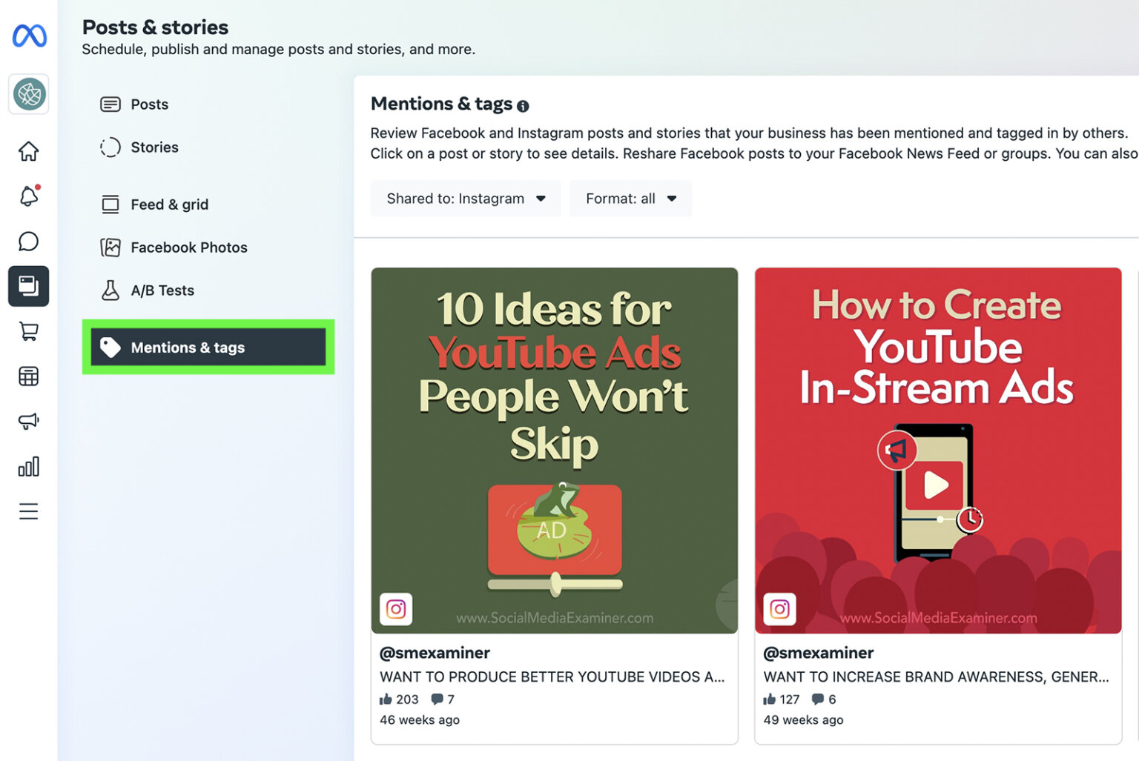Image resolution: width=1139 pixels, height=761 pixels.
Task: Click the info tooltip beside Mentions & tags
Action: pyautogui.click(x=523, y=105)
